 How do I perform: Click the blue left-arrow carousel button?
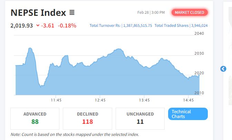click(223, 69)
